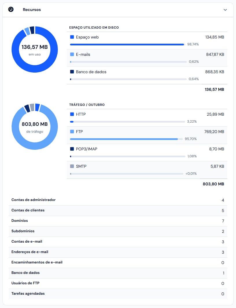Click the Espaço web usage progress bar

coord(128,45)
